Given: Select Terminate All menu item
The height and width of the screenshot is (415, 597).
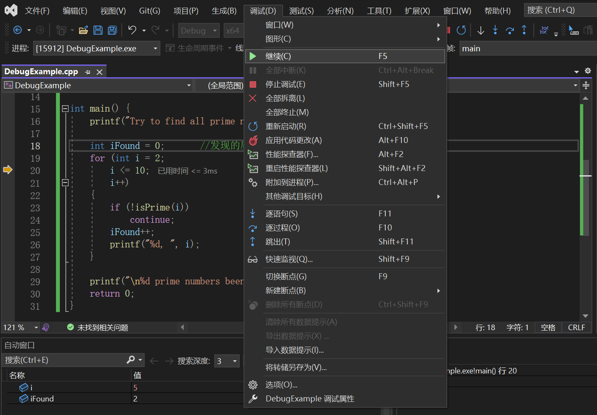Looking at the screenshot, I should coord(345,112).
